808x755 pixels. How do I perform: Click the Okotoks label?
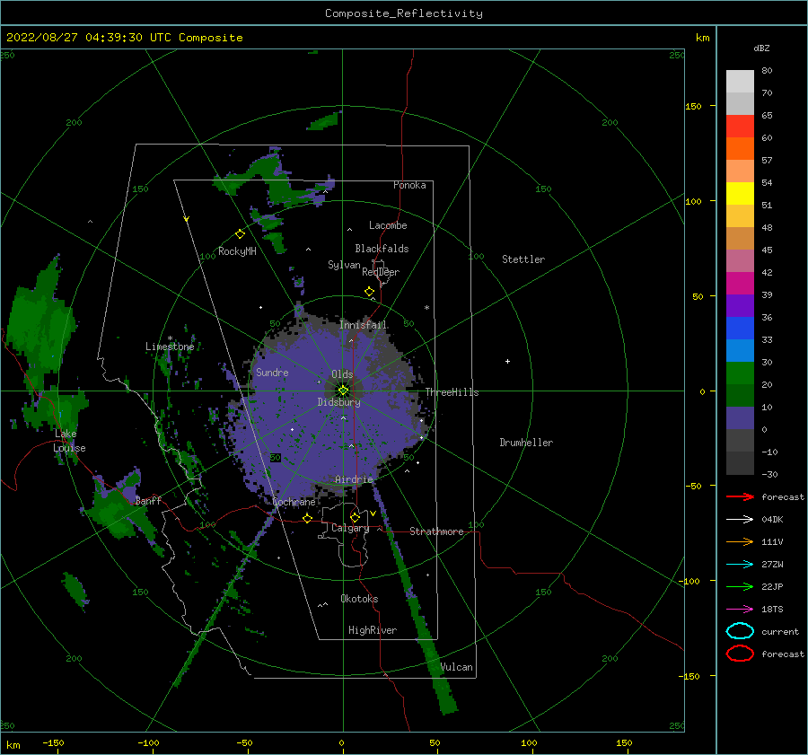[x=359, y=599]
